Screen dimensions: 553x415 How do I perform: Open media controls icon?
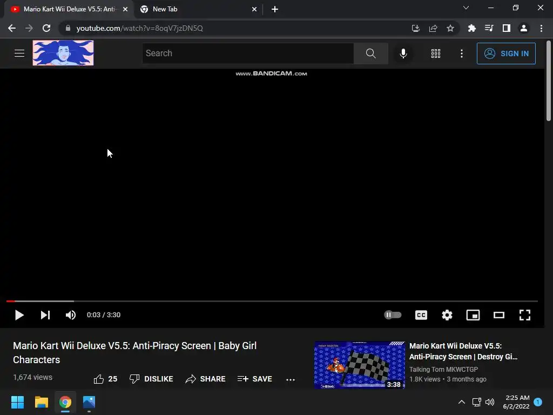click(x=489, y=28)
